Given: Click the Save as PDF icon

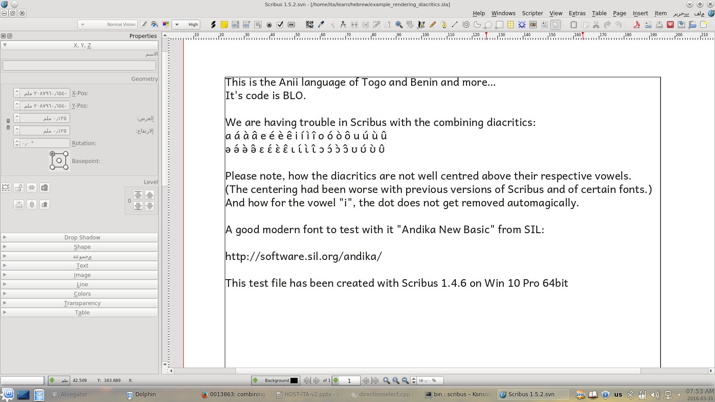Looking at the screenshot, I should tap(636, 25).
